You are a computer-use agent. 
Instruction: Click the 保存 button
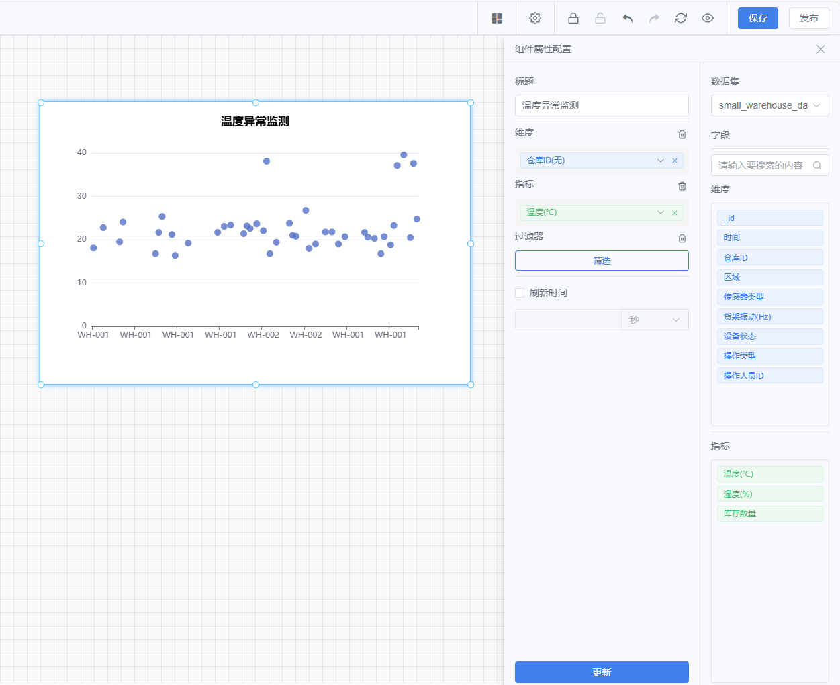[x=757, y=18]
